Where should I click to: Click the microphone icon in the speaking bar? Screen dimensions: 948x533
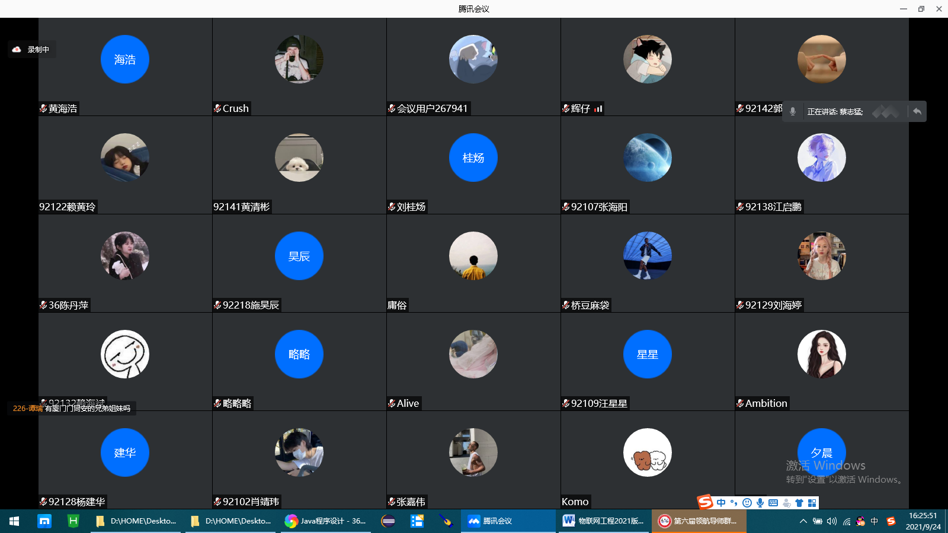793,111
